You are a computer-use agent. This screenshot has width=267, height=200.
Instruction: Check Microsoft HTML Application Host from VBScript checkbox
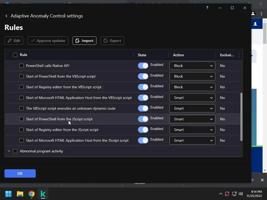[x=21, y=98]
